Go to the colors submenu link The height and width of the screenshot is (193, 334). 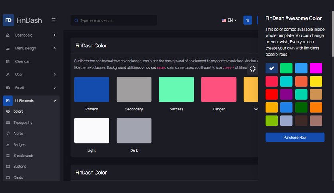18,112
